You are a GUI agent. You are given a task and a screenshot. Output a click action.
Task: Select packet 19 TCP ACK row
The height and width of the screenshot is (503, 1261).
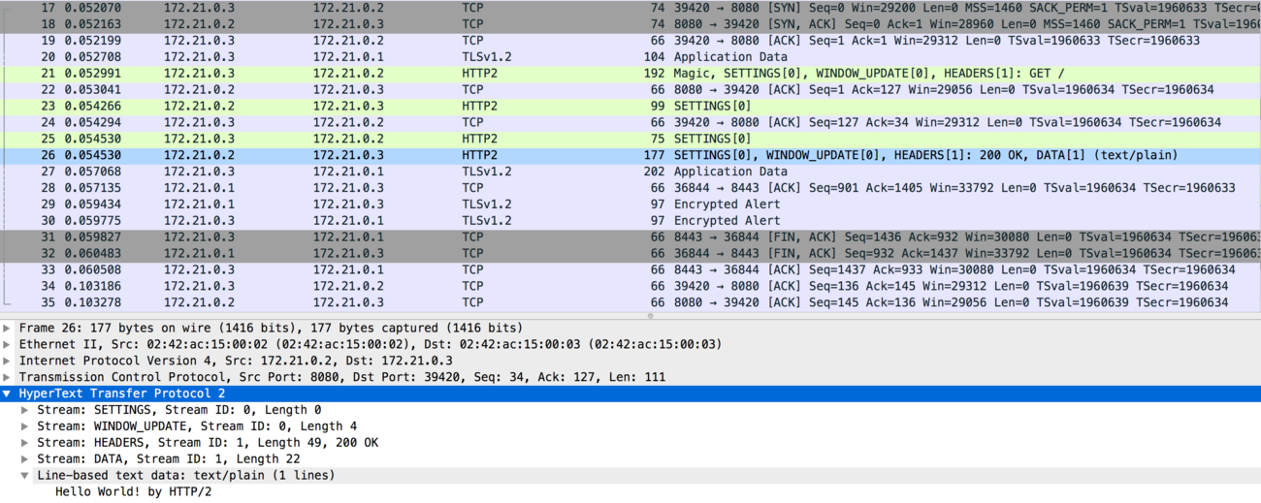[x=630, y=41]
